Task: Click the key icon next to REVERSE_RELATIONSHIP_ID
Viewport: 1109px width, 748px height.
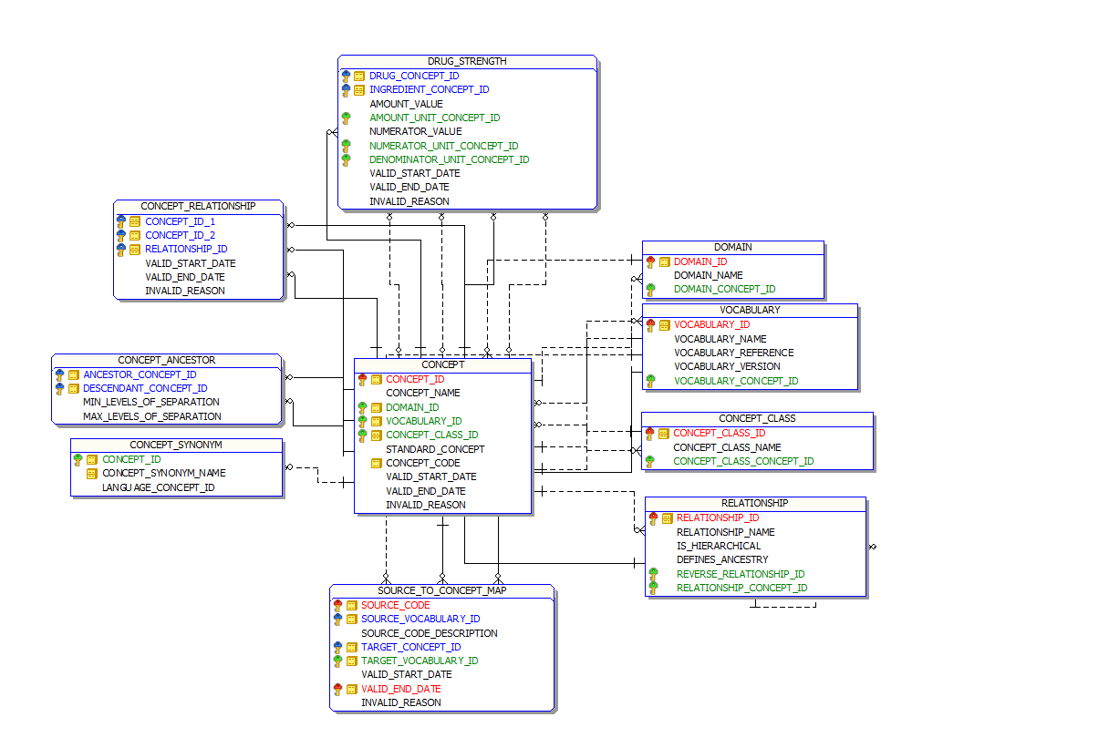Action: pos(653,574)
